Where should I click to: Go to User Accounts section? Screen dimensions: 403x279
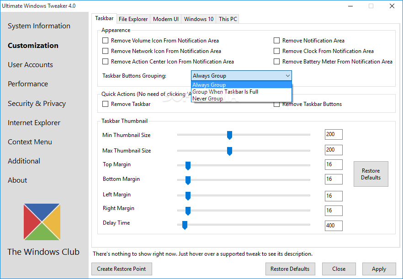click(30, 65)
